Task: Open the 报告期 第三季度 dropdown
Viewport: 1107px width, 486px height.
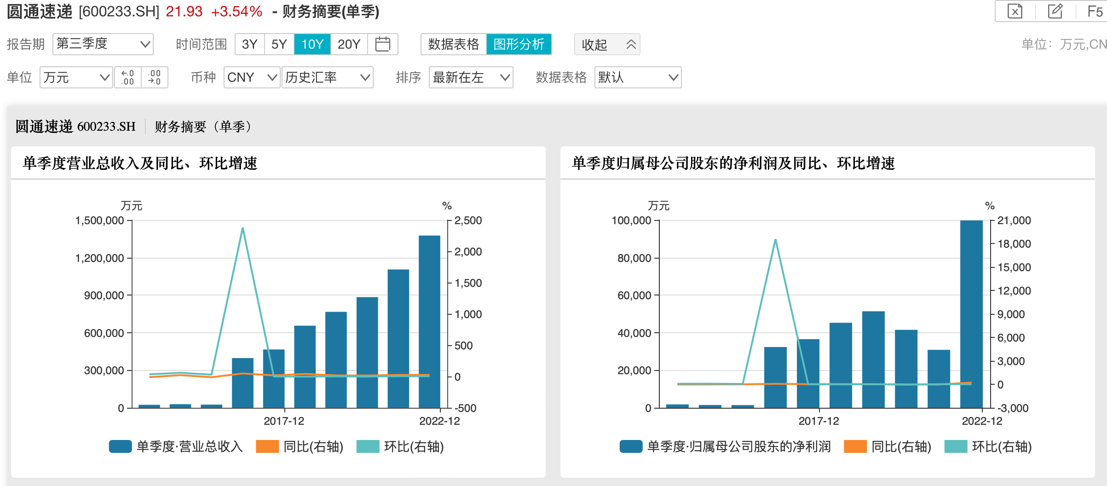Action: tap(103, 44)
